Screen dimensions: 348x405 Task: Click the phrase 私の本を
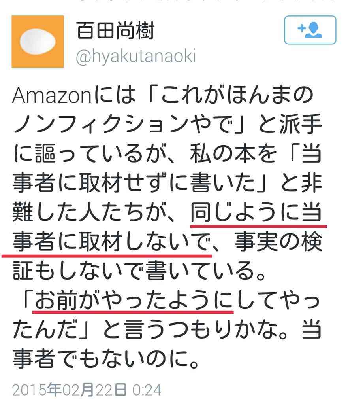[x=232, y=154]
